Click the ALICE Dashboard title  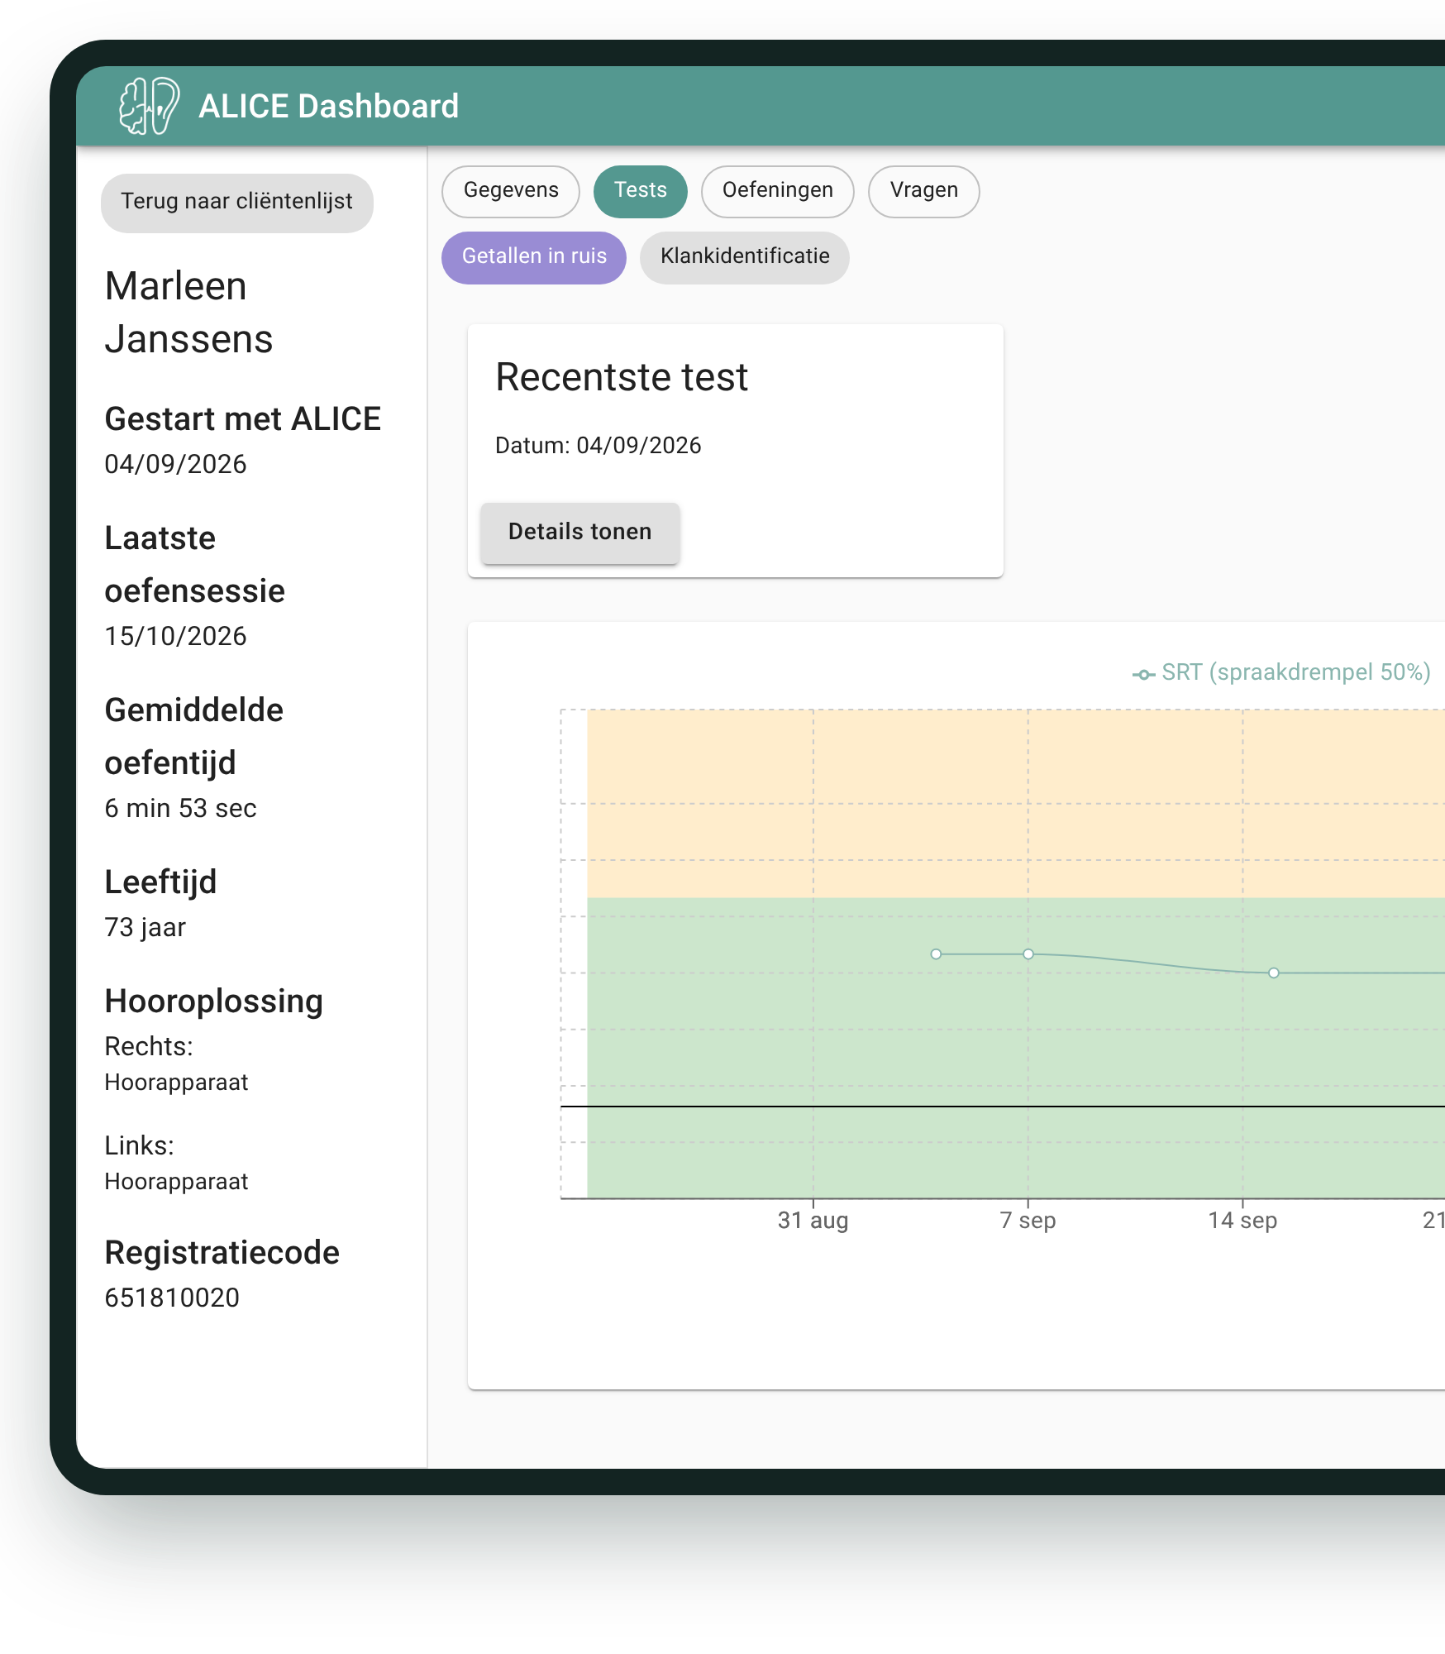point(329,107)
